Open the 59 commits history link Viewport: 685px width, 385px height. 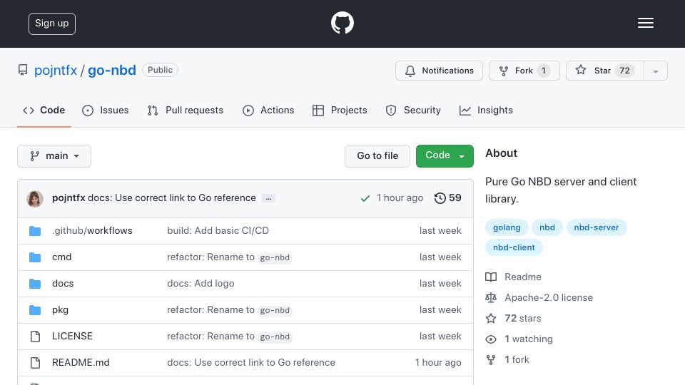(x=448, y=198)
